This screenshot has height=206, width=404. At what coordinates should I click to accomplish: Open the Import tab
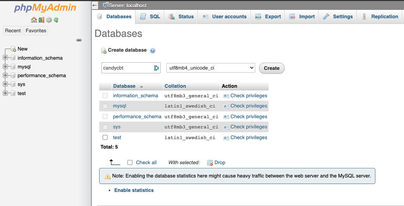302,17
